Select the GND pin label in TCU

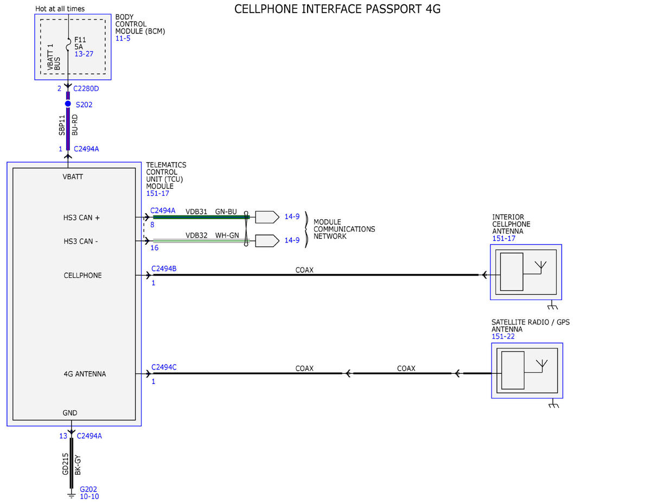pos(70,413)
